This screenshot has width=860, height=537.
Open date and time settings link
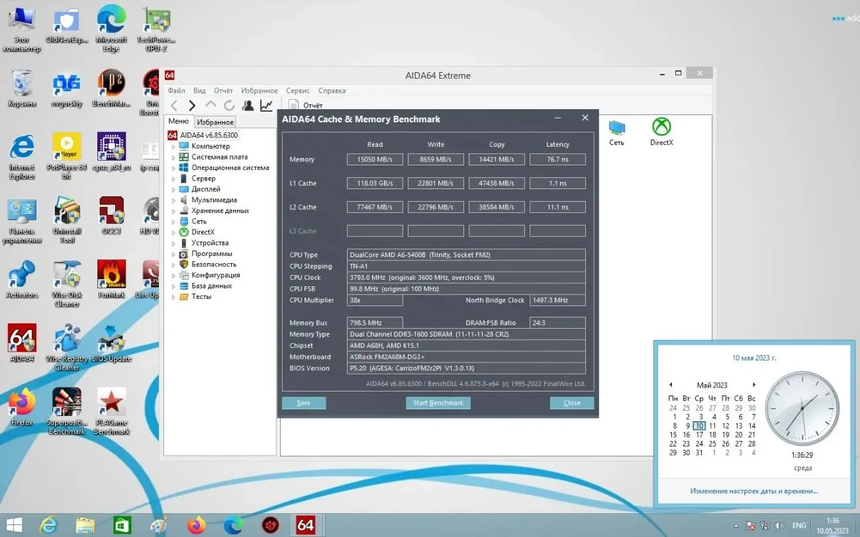pos(753,491)
